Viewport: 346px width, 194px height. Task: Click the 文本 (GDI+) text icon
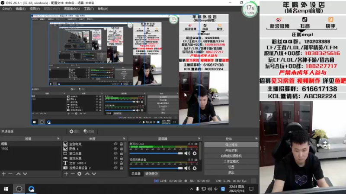[65, 163]
